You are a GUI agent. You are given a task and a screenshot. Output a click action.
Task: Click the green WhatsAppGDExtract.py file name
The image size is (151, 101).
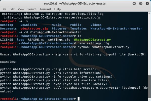92,40
